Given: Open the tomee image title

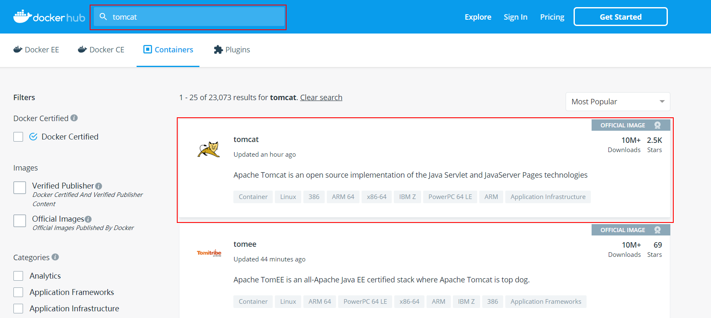Looking at the screenshot, I should point(245,244).
